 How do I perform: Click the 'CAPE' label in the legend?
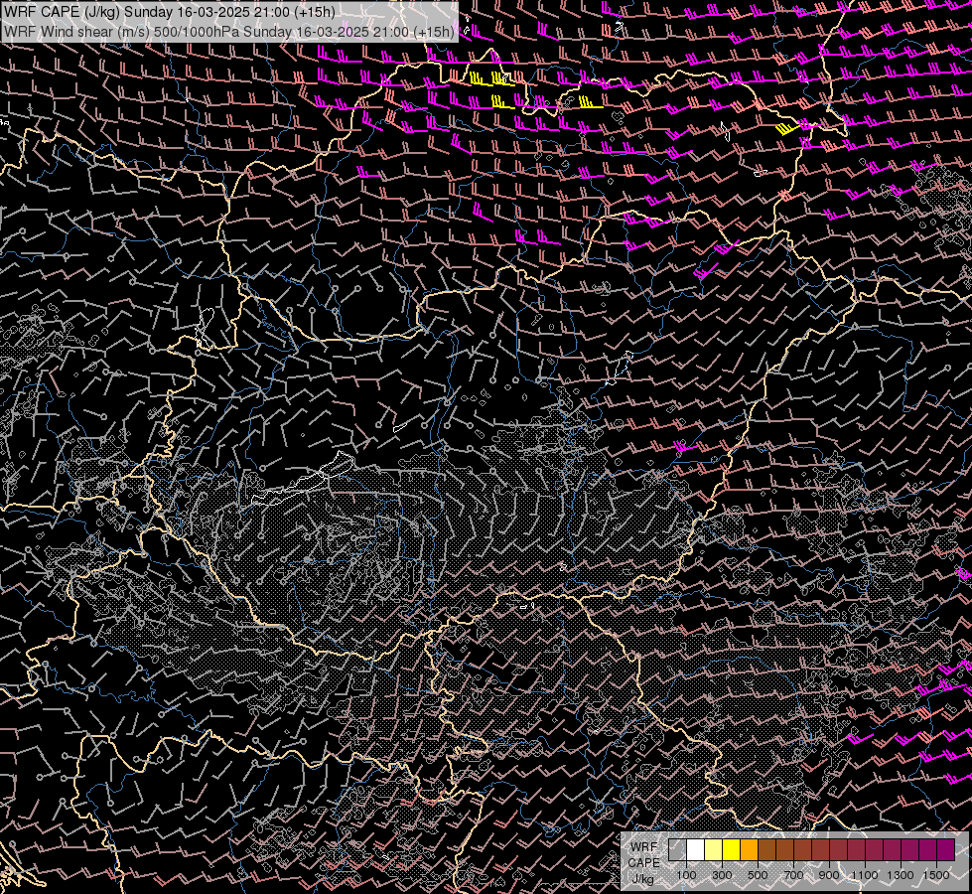[x=643, y=863]
